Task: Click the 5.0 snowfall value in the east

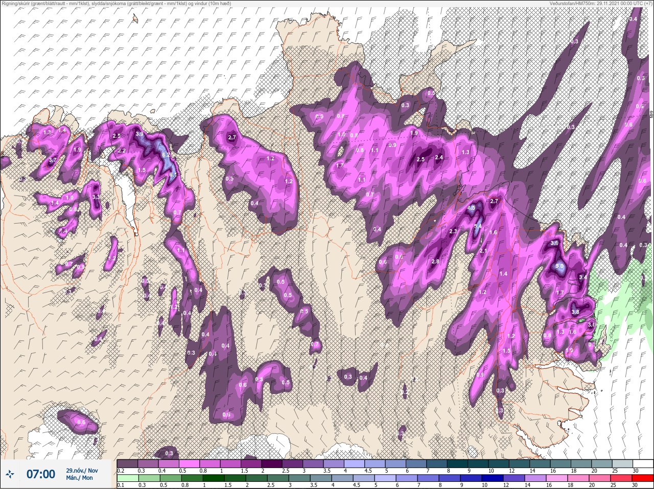Action: [560, 266]
